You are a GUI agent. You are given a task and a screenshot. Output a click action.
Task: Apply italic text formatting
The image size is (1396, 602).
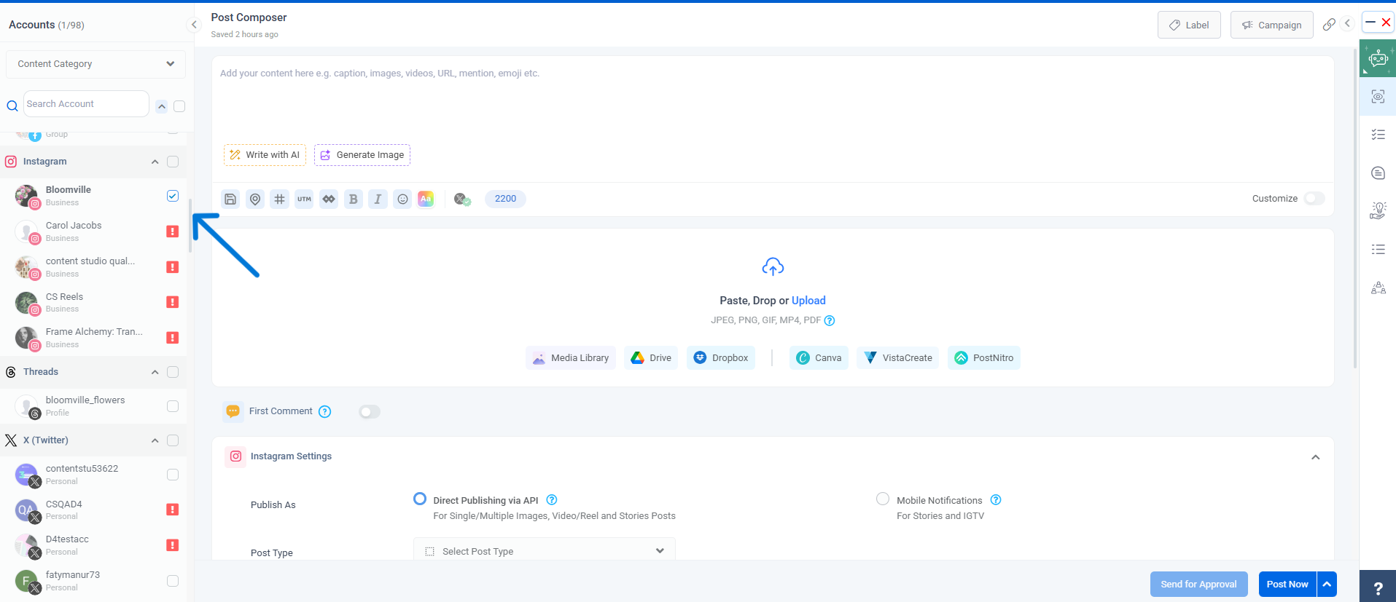[x=378, y=199]
